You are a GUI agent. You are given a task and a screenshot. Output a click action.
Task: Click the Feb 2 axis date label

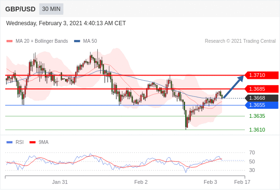click(x=141, y=182)
